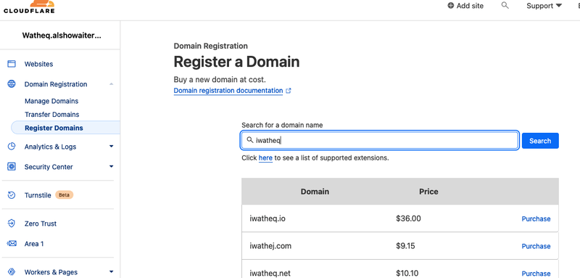
Task: Click the Zero Trust icon
Action: [12, 224]
